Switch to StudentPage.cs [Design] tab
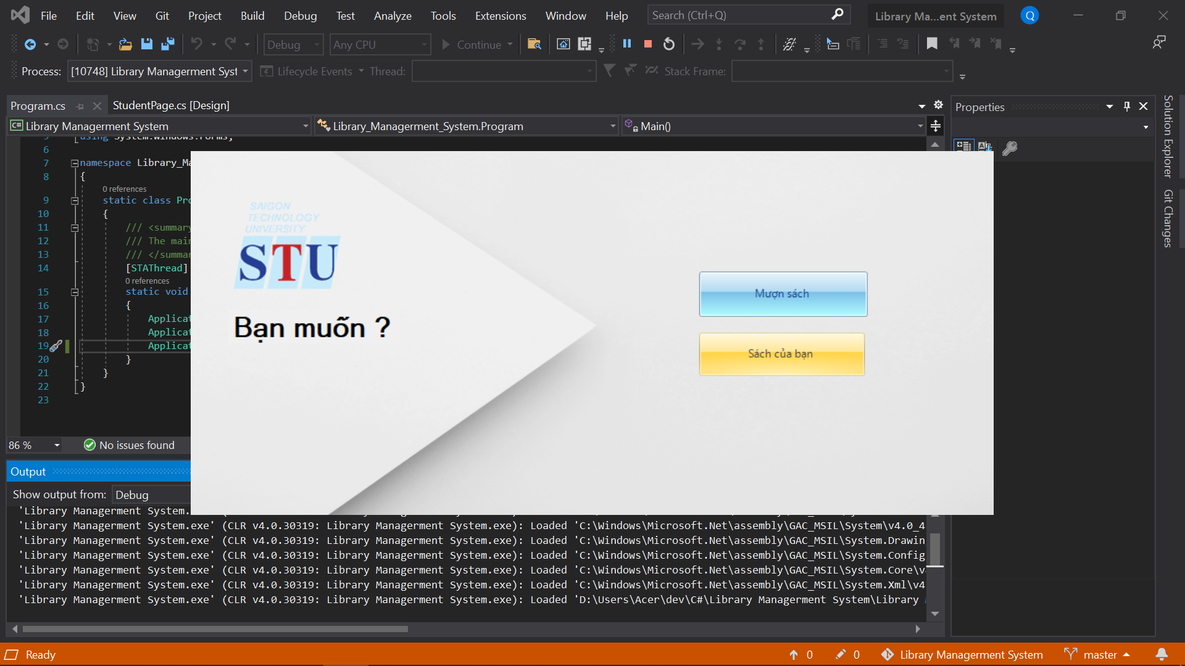Image resolution: width=1185 pixels, height=666 pixels. coord(171,105)
